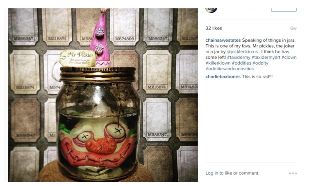Click the 6w post timestamp
This screenshot has height=186, width=332.
tap(293, 28)
